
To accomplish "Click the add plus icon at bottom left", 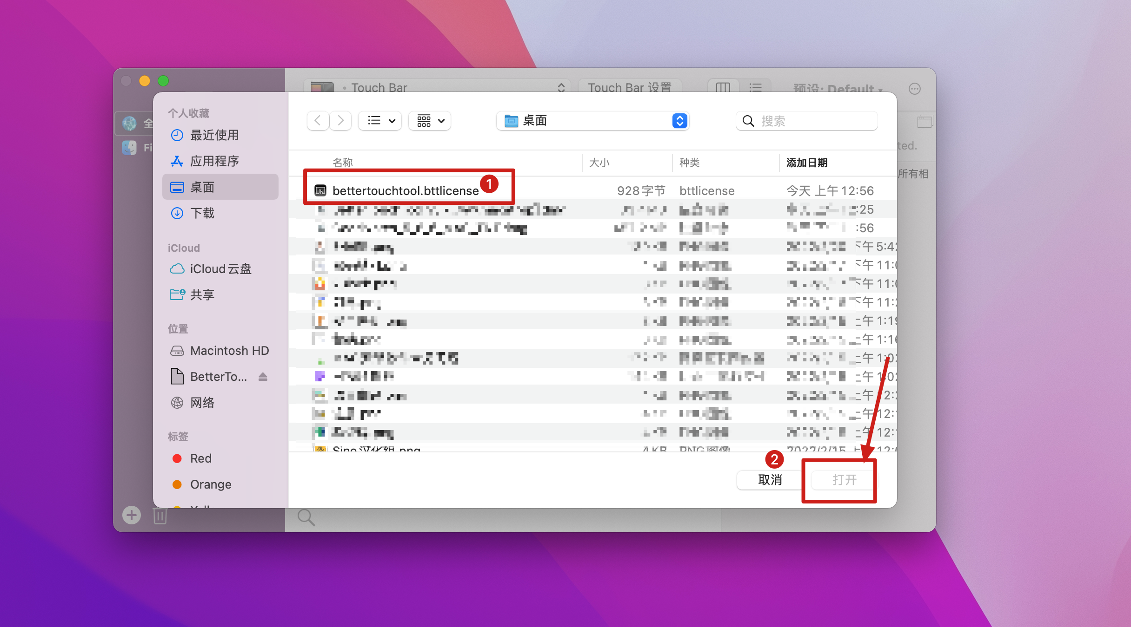I will pyautogui.click(x=132, y=515).
